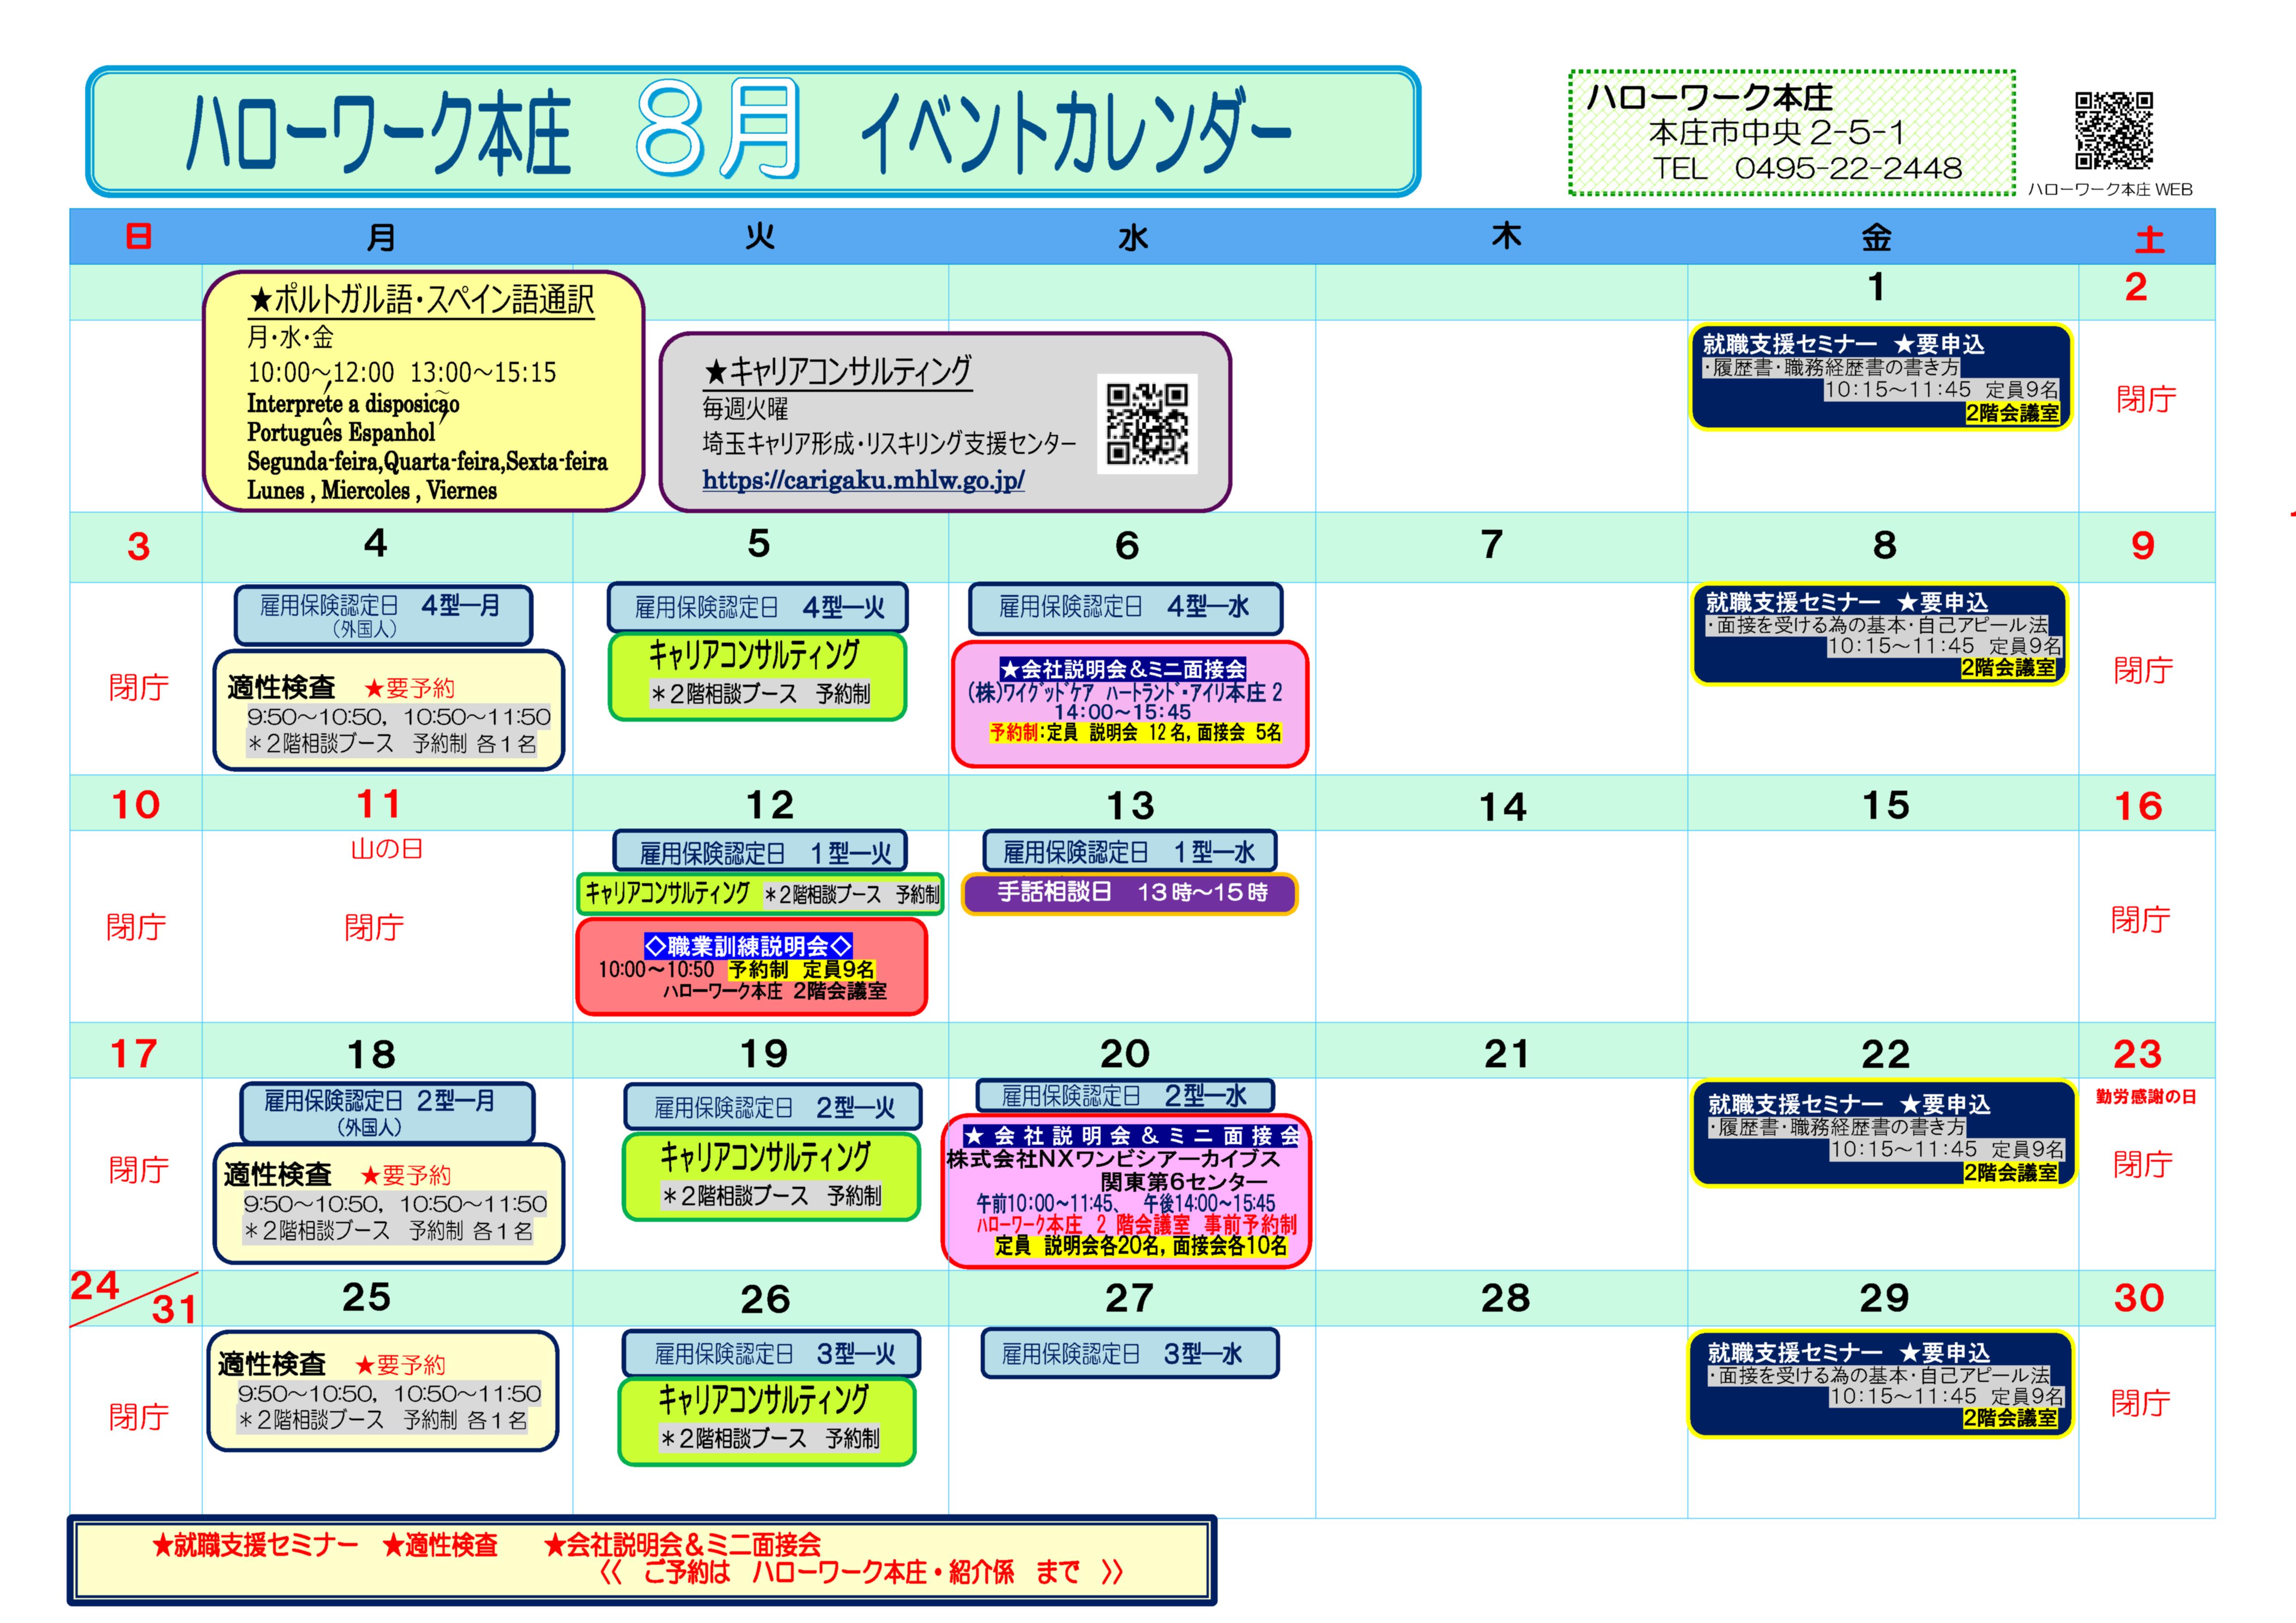
Task: Click the ハローワーク本庄 WEB QR code
Action: (x=2114, y=131)
